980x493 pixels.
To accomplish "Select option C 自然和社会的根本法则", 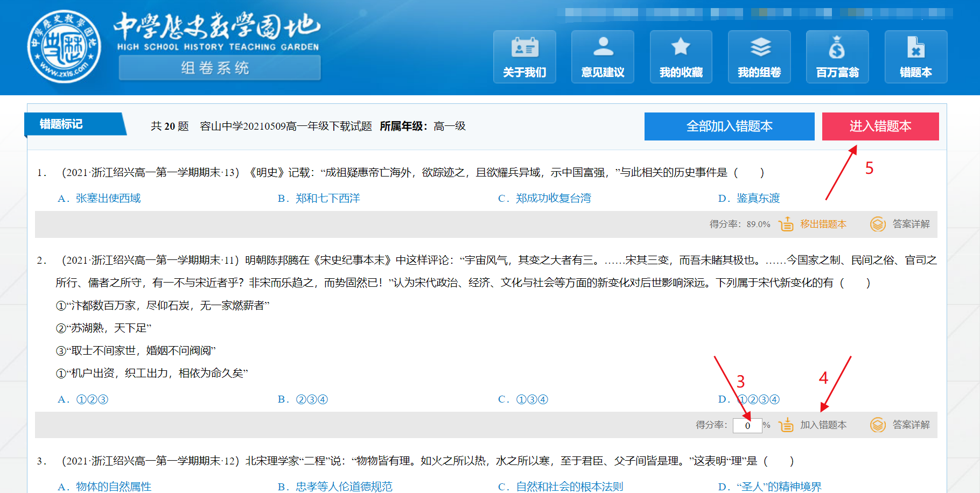I will (x=561, y=487).
